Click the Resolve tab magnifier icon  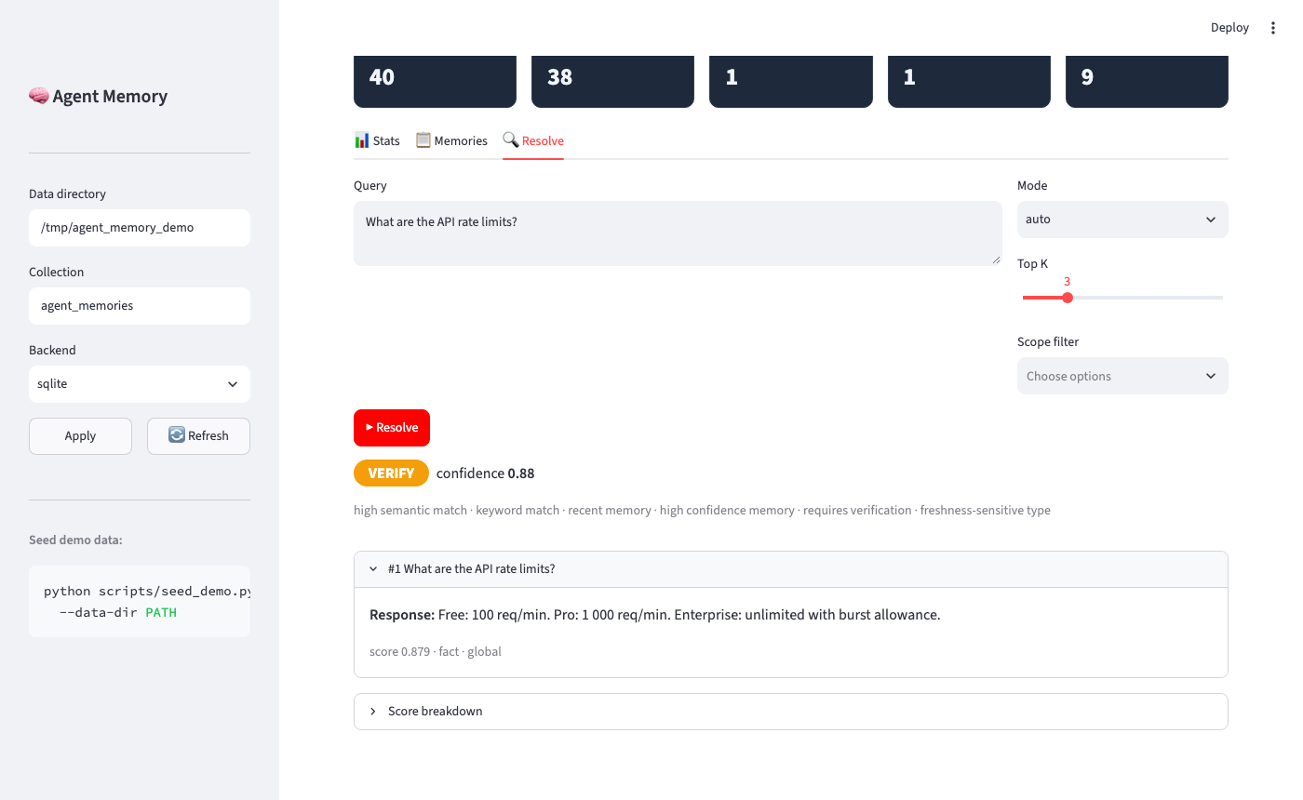(511, 140)
